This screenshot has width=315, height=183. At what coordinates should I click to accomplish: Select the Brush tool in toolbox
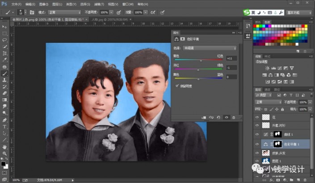pyautogui.click(x=4, y=74)
